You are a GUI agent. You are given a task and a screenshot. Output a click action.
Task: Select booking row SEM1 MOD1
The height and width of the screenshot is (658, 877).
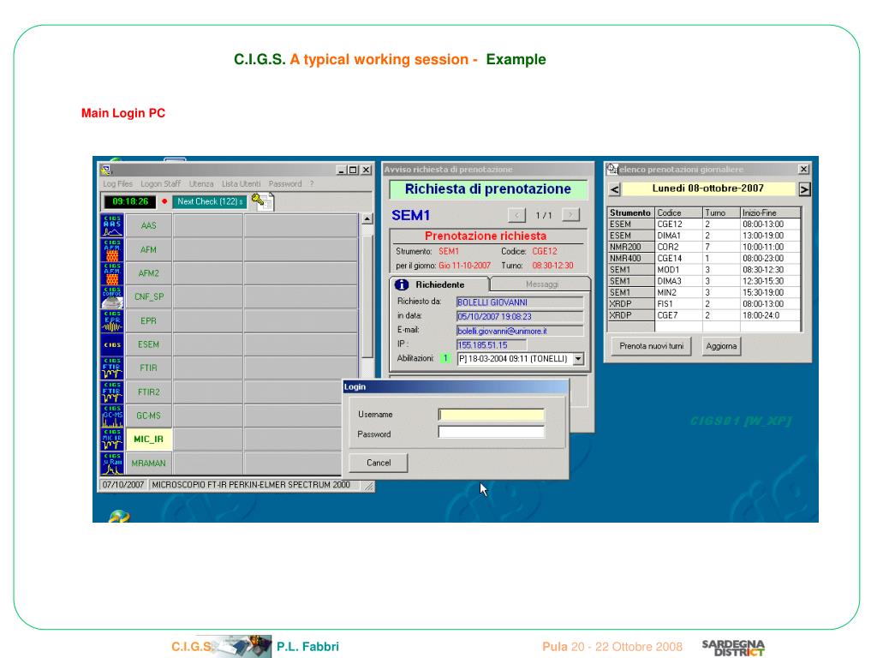[x=704, y=270]
